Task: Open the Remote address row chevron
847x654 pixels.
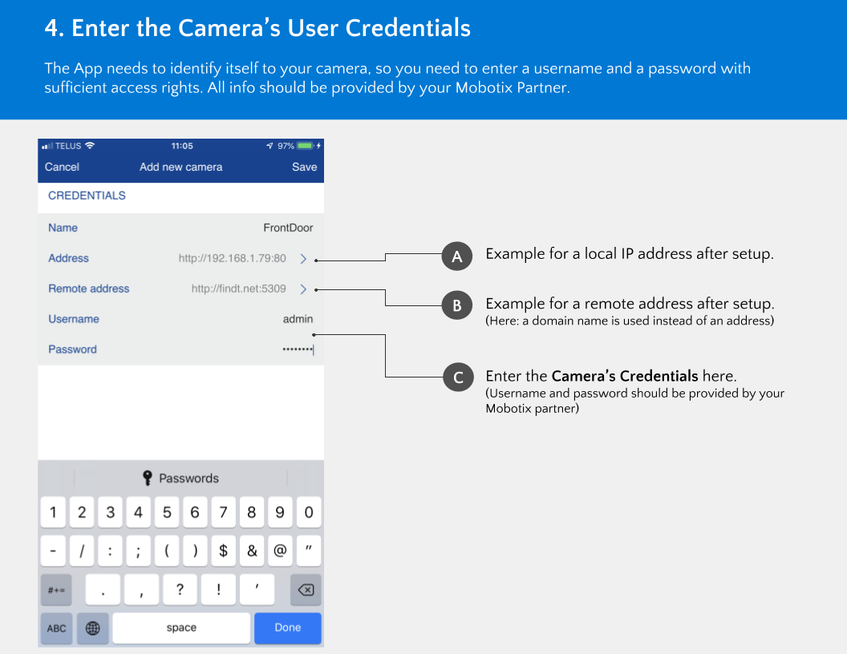Action: coord(303,289)
